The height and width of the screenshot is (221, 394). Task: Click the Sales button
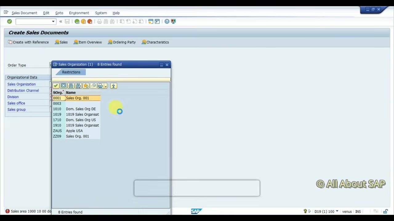(61, 42)
